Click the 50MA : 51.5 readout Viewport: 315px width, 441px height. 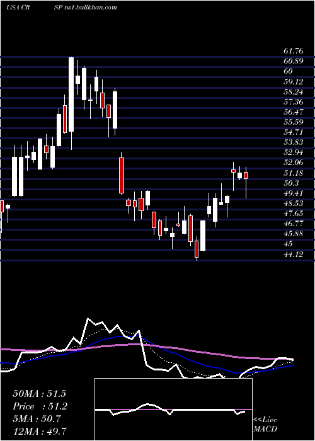[39, 394]
